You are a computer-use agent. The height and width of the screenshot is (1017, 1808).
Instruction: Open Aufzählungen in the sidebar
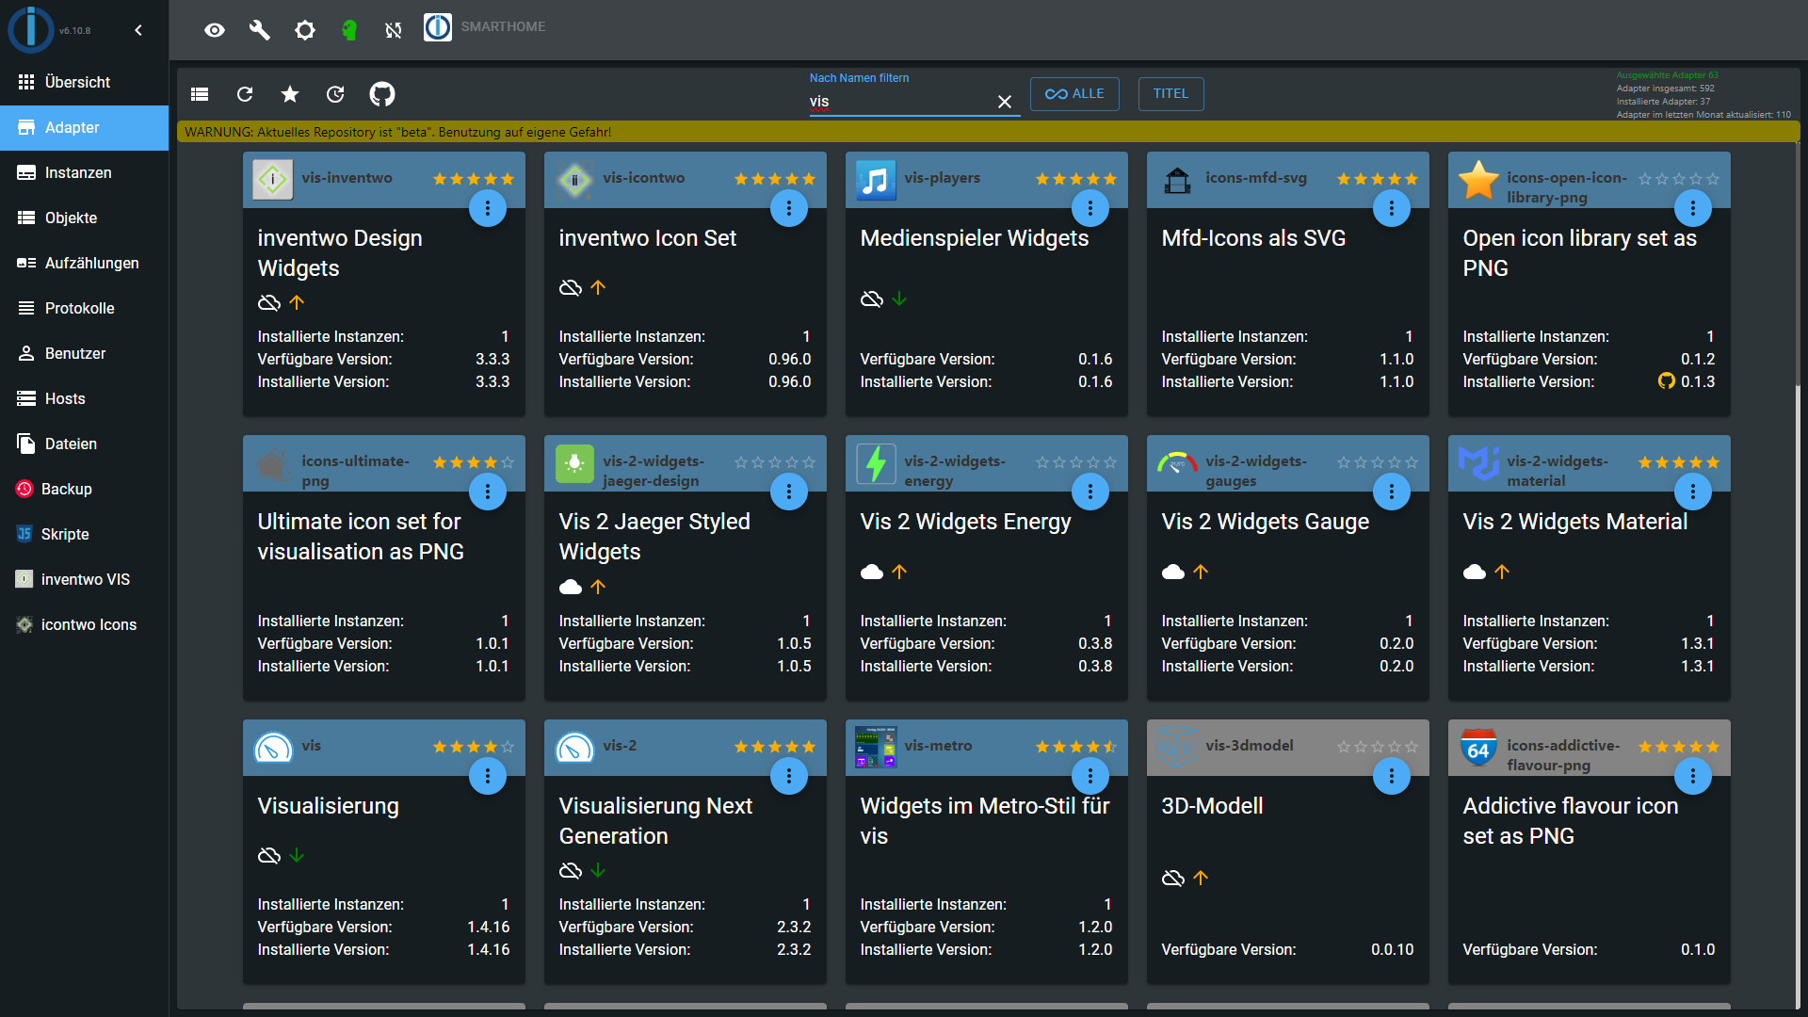[85, 263]
